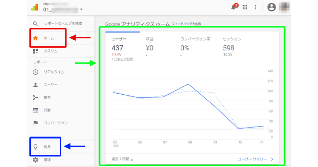Screen dimensions: 318x167
Task: Open the コンバージョン report menu
Action: pos(56,123)
